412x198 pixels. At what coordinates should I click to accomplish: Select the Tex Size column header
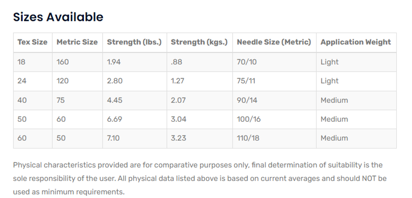[x=32, y=42]
